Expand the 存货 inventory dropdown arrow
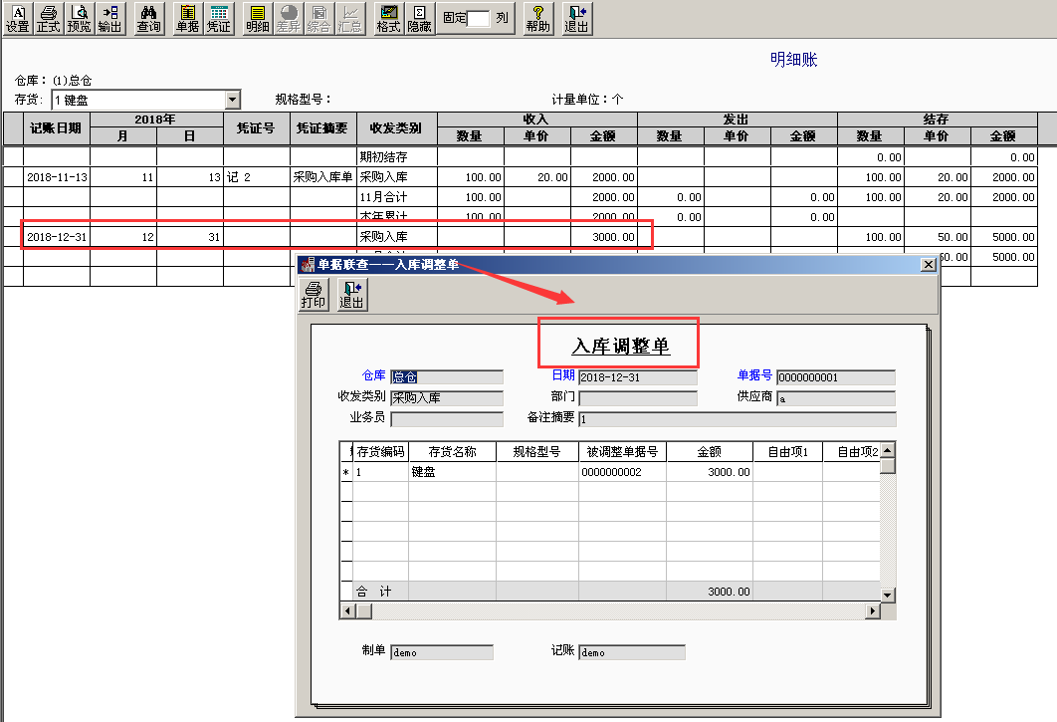This screenshot has width=1057, height=722. [233, 100]
